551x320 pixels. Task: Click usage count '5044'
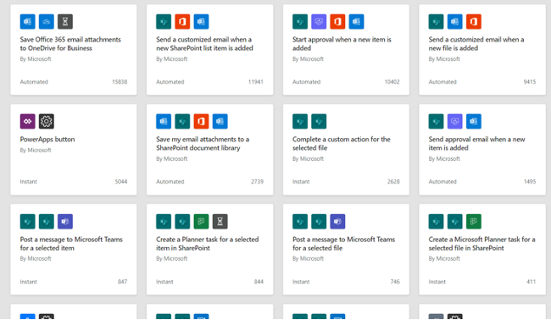[x=121, y=182]
